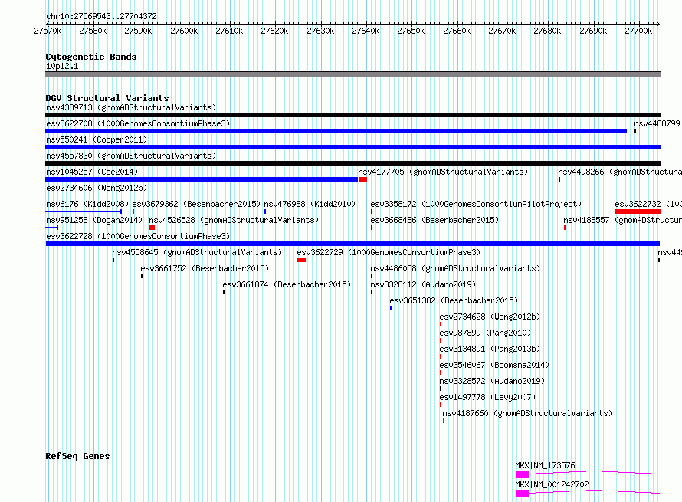Select esv3651382 Besenbacher2015 label
Viewport: 682px width, 502px height.
click(x=454, y=300)
